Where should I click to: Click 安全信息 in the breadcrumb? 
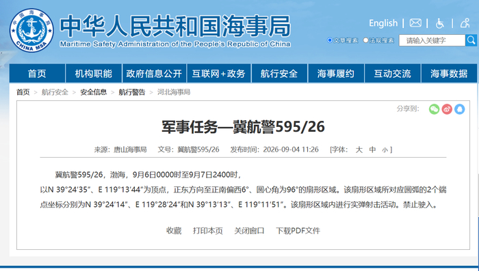(94, 92)
